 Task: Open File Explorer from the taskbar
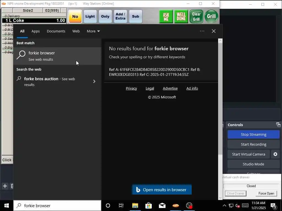pos(135,206)
